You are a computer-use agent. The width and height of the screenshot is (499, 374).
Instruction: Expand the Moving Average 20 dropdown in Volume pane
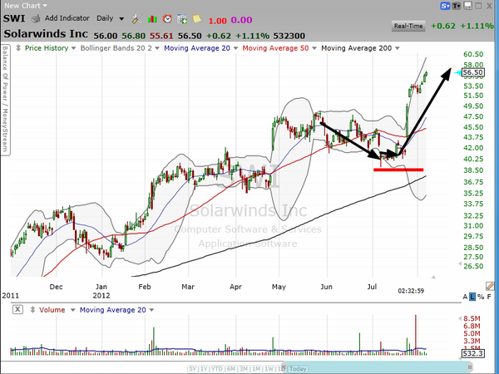pos(151,310)
